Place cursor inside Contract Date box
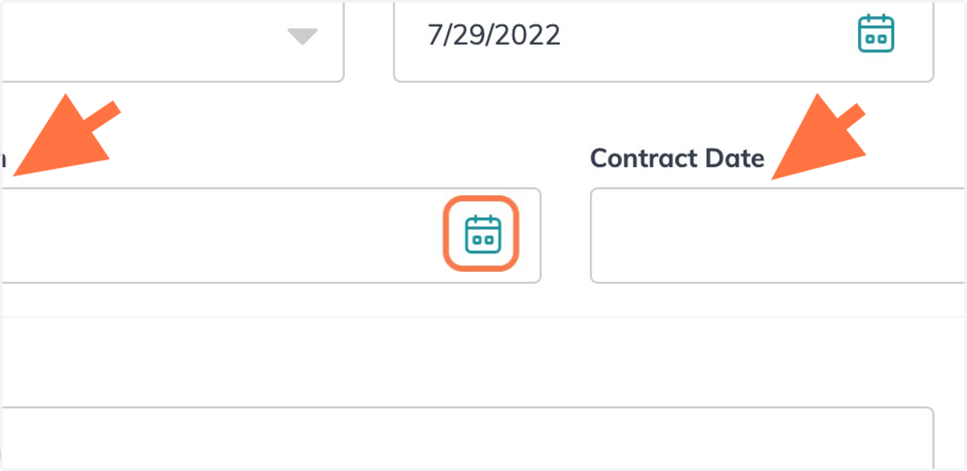 tap(778, 235)
